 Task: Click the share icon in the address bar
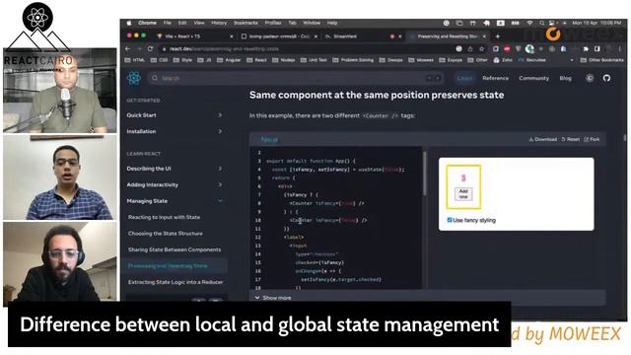coord(470,48)
